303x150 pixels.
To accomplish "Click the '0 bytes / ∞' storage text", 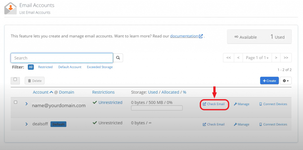I will tap(141, 123).
